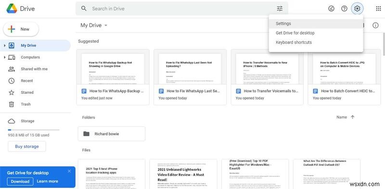Open search filter options icon
The width and height of the screenshot is (385, 189).
point(280,9)
